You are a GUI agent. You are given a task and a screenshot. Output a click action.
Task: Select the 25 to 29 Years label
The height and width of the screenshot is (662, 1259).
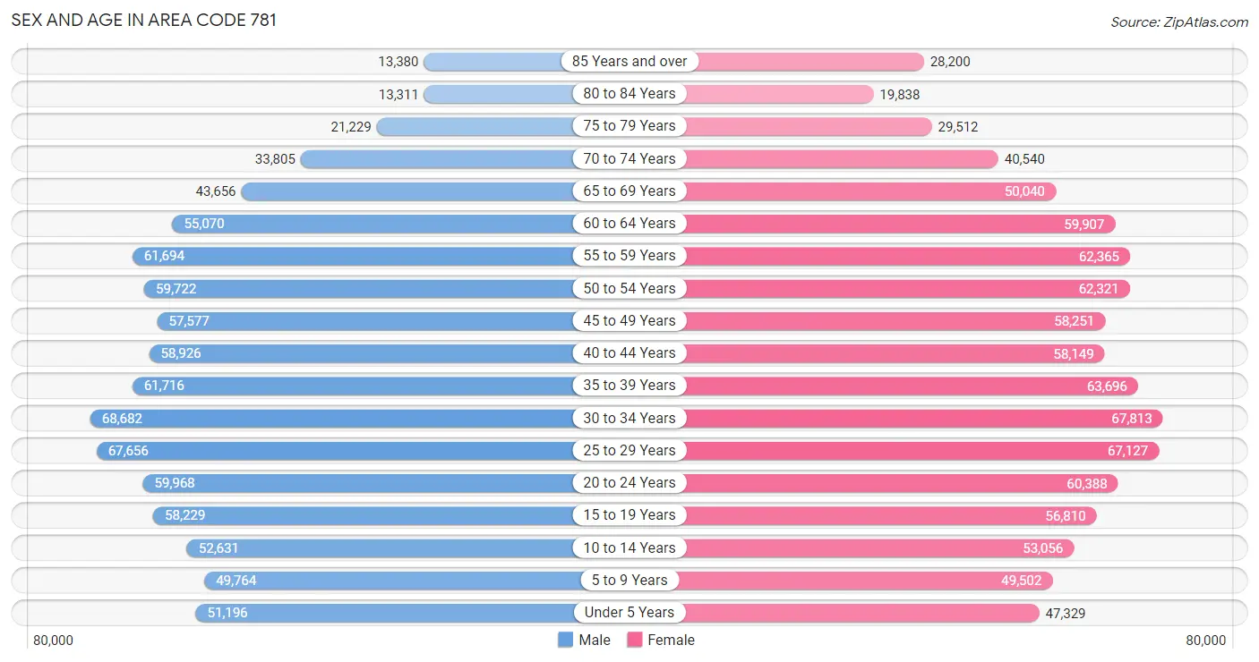click(x=629, y=450)
